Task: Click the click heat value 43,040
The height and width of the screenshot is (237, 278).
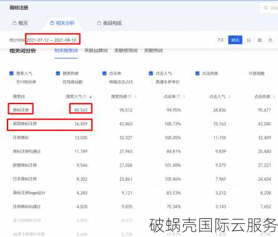Action: [264, 123]
